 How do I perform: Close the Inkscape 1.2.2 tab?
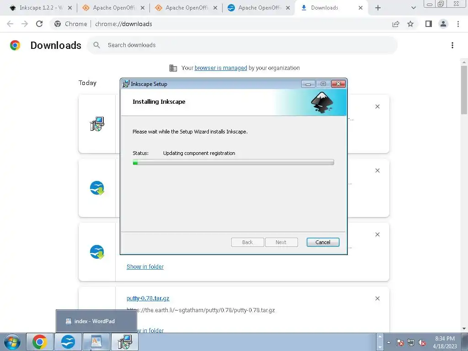pos(70,8)
